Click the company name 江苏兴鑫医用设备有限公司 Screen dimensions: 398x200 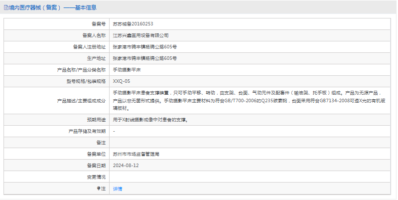pyautogui.click(x=140, y=35)
